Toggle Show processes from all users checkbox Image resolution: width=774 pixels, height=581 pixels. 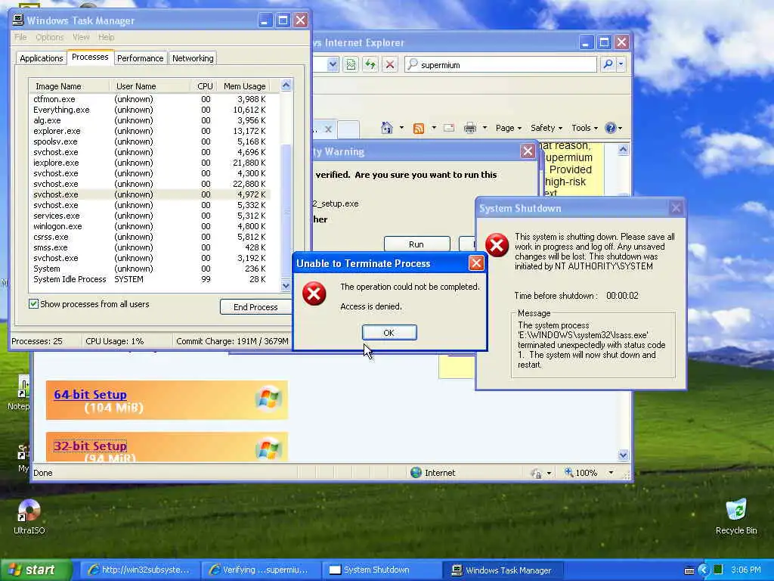point(33,304)
